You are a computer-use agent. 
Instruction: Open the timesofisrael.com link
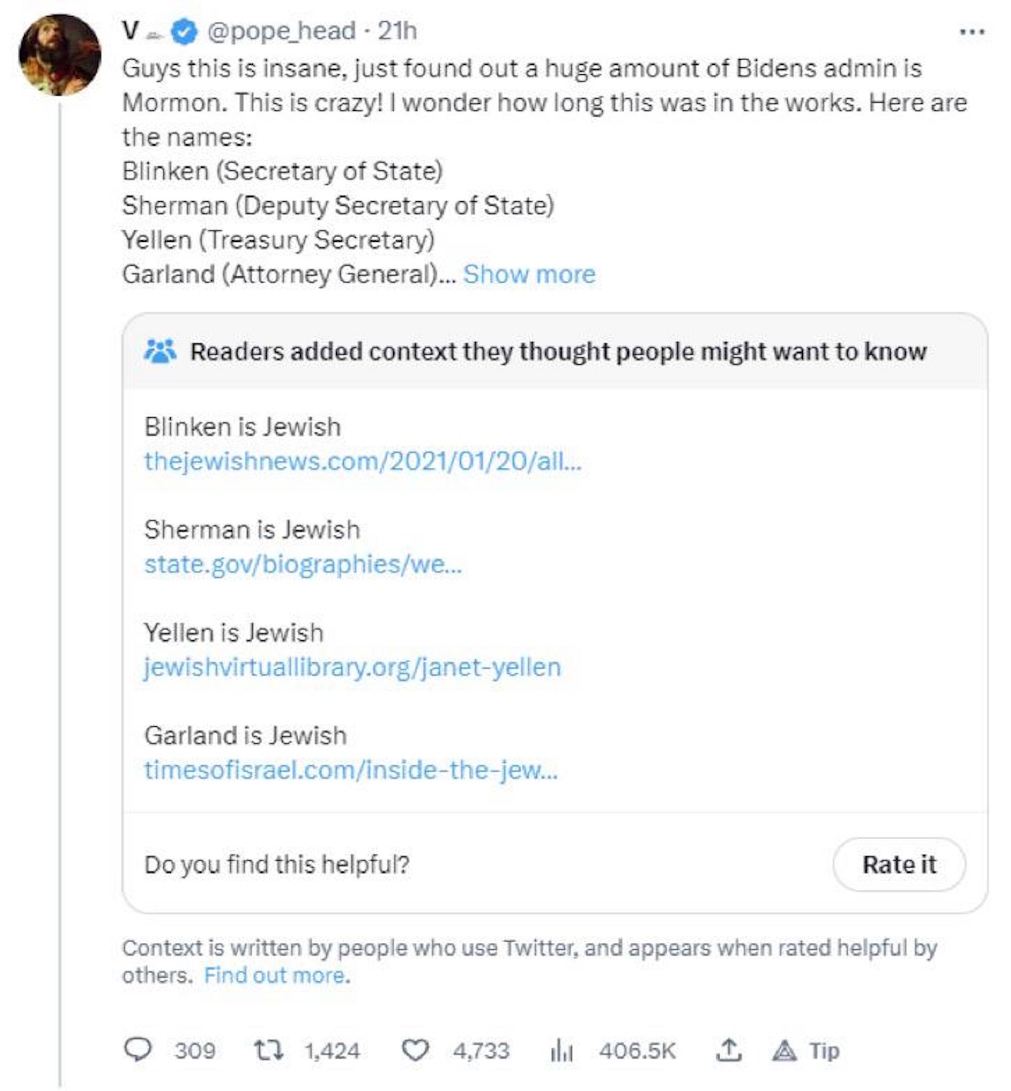tap(350, 770)
